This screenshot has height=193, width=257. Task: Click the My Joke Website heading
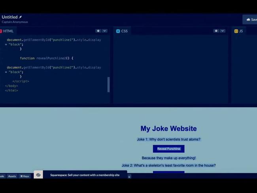click(x=169, y=129)
